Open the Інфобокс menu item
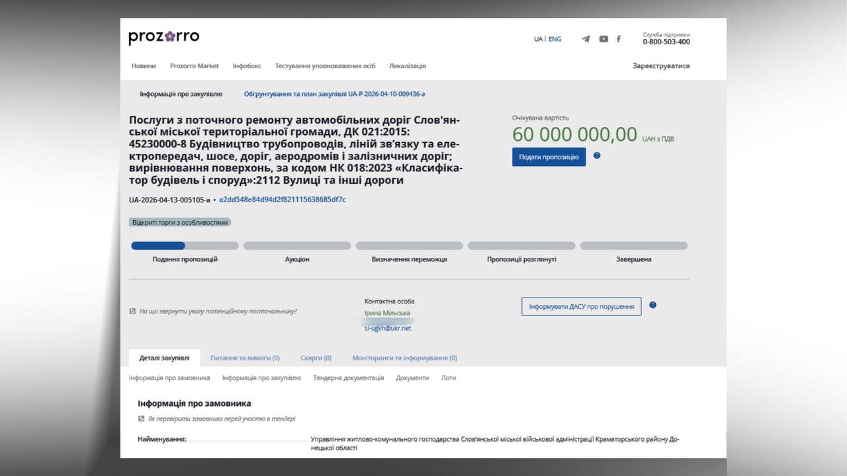 (x=247, y=66)
